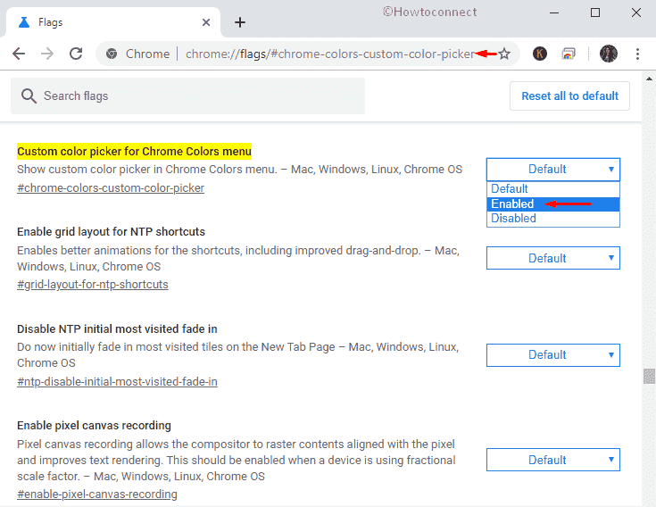656x507 pixels.
Task: Reload the flags page
Action: (76, 54)
